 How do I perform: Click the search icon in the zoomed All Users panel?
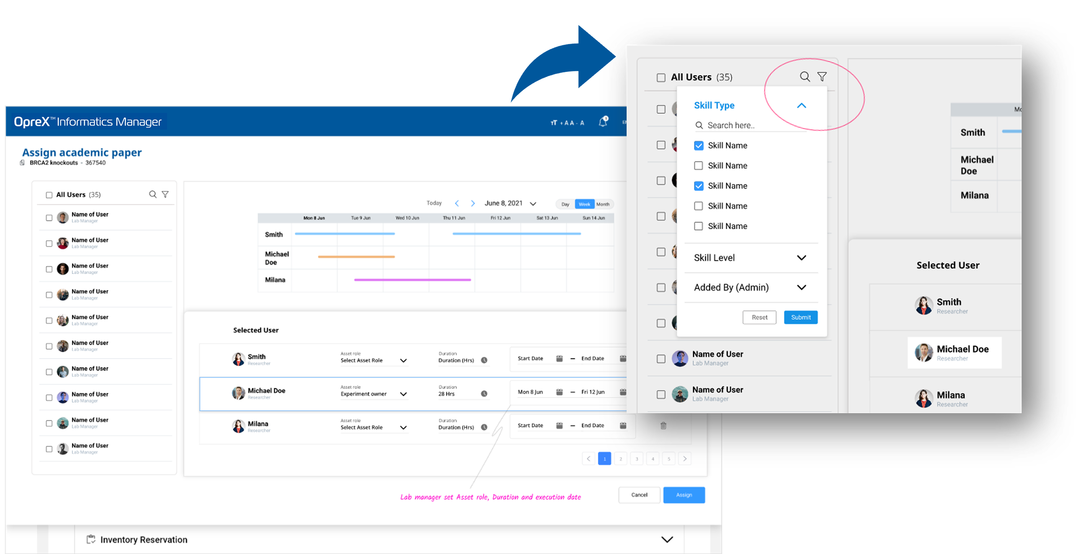(805, 77)
